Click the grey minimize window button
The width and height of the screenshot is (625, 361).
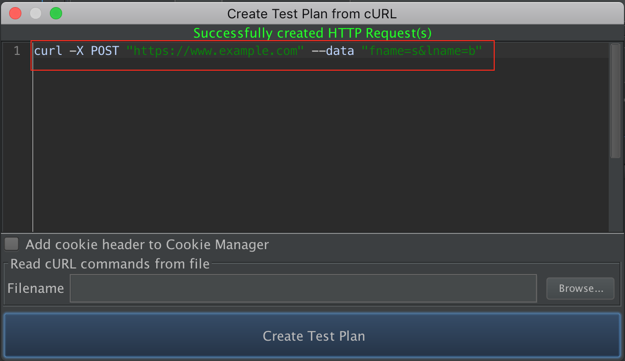coord(36,14)
